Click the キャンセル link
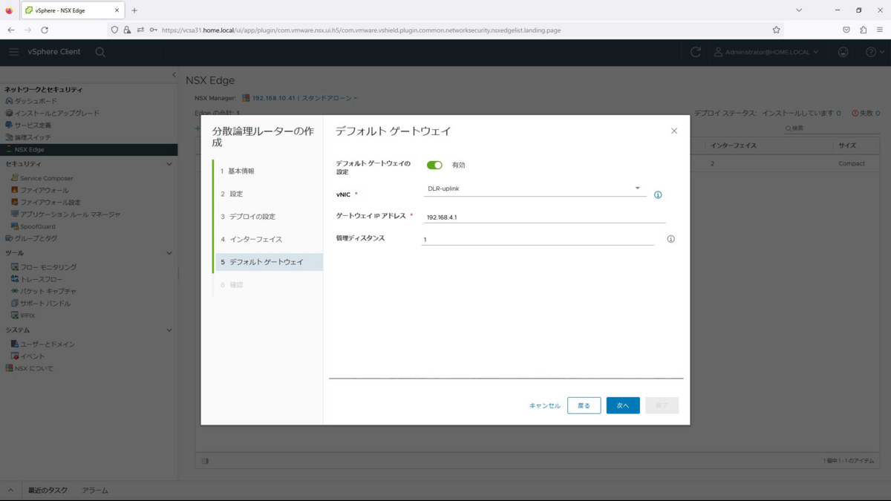This screenshot has width=891, height=501. [x=545, y=405]
